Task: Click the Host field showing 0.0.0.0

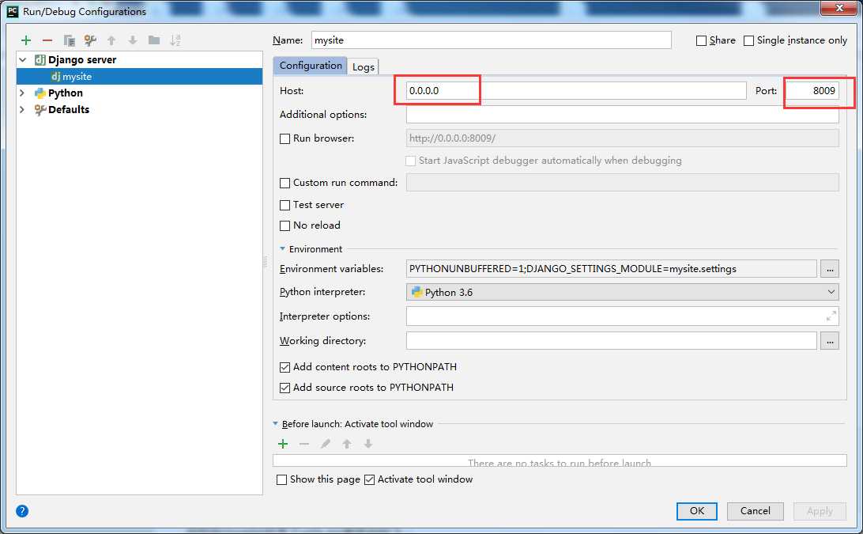Action: pyautogui.click(x=576, y=91)
